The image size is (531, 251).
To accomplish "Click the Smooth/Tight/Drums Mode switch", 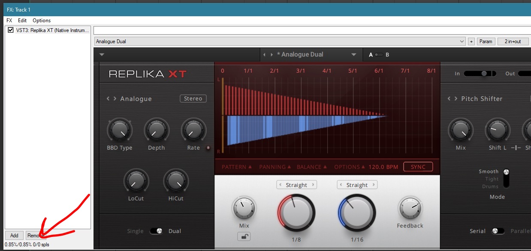I will [x=506, y=178].
